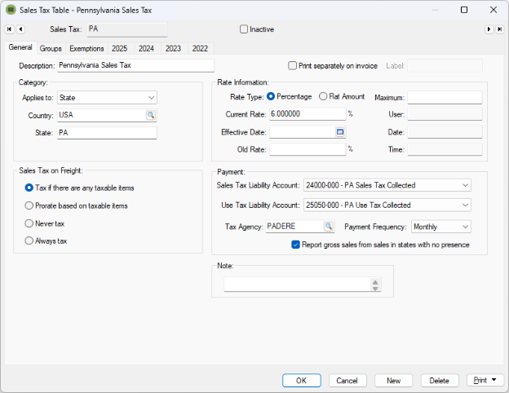The image size is (509, 393).
Task: Select the Percentage rate type
Action: coord(271,96)
